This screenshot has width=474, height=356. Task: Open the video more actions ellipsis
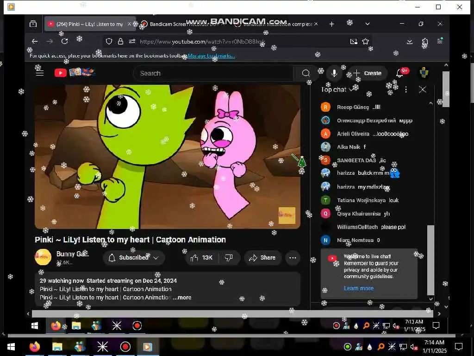293,258
